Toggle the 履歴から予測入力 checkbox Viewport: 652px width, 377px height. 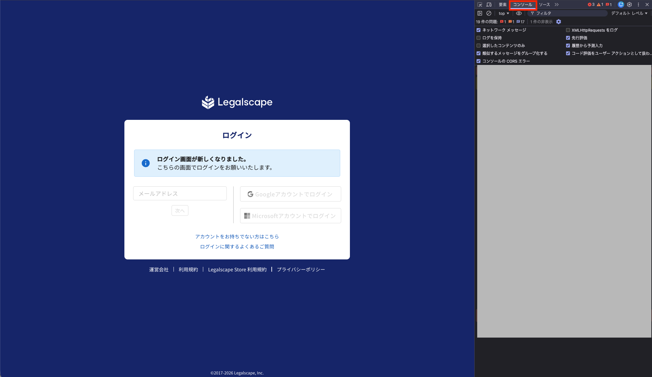point(568,46)
